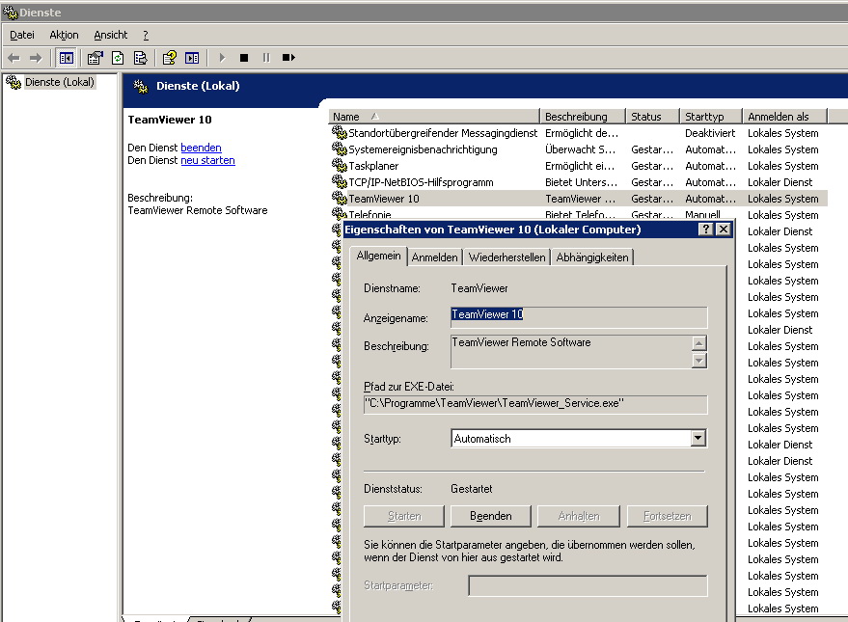Click the gear icon beside TCP/IP-NetBIOS-Hilfsprogramm
The image size is (848, 622).
tap(339, 181)
